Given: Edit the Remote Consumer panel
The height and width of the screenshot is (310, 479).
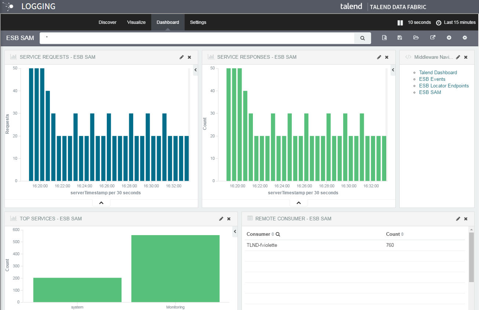Looking at the screenshot, I should [458, 219].
